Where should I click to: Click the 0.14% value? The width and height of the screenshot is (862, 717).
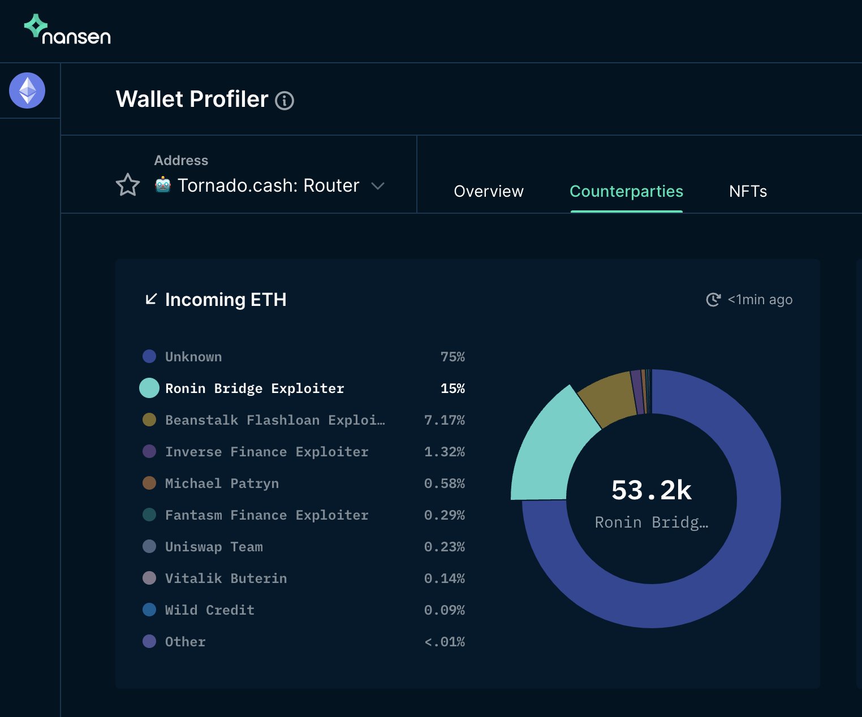coord(445,578)
